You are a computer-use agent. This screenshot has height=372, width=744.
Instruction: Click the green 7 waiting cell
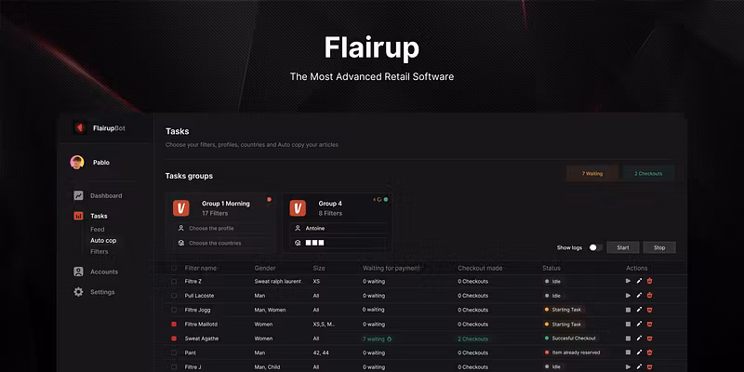click(377, 339)
